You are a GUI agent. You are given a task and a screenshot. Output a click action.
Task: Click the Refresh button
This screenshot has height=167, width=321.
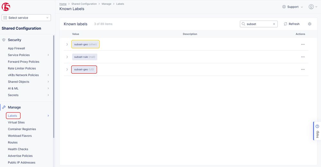coord(291,24)
